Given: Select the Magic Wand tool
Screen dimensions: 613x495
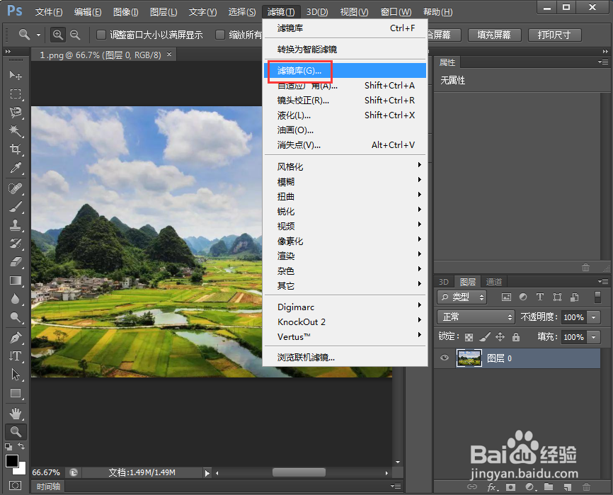Looking at the screenshot, I should point(16,130).
